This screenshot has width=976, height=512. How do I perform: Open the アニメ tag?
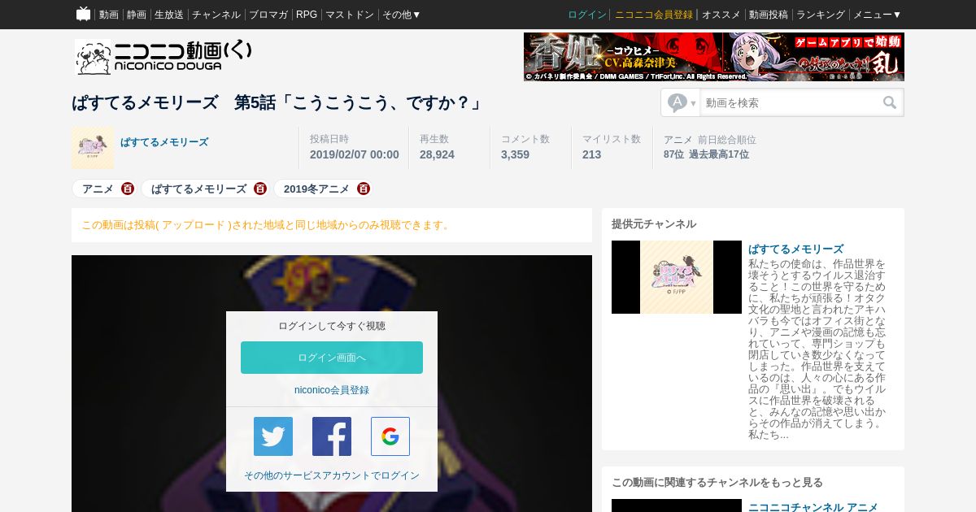pyautogui.click(x=98, y=189)
